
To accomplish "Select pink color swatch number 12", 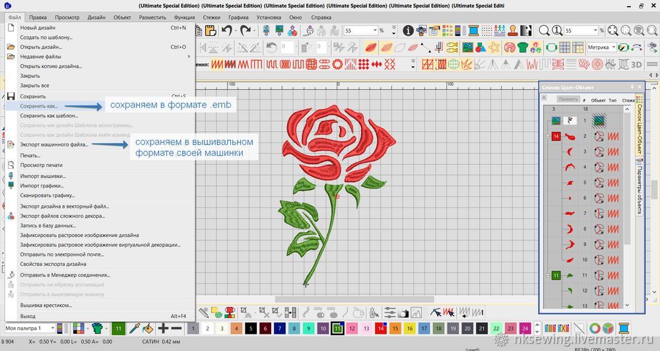I will pos(352,328).
